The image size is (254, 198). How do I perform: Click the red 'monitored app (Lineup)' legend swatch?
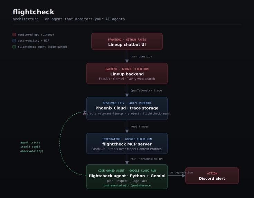tap(14, 35)
